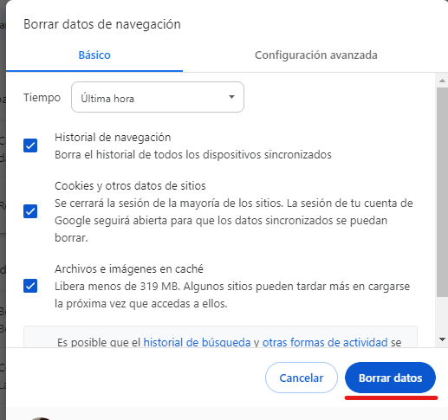
Task: Click the dialog's vertical scrollbar thumb
Action: pyautogui.click(x=442, y=192)
